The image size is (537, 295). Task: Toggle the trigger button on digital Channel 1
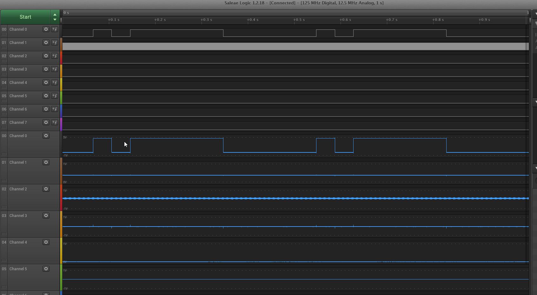point(55,42)
